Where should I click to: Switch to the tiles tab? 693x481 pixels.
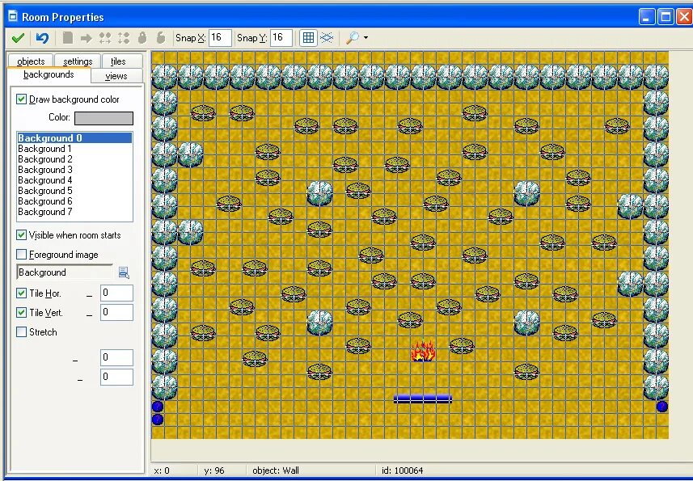118,61
